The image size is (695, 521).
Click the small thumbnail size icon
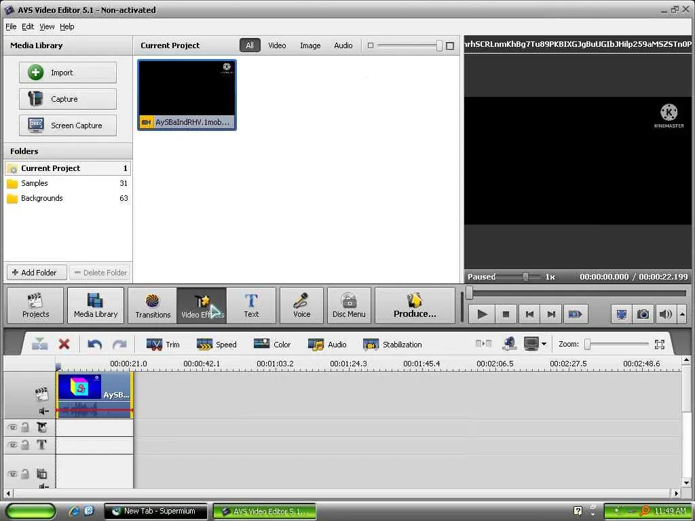pyautogui.click(x=371, y=45)
